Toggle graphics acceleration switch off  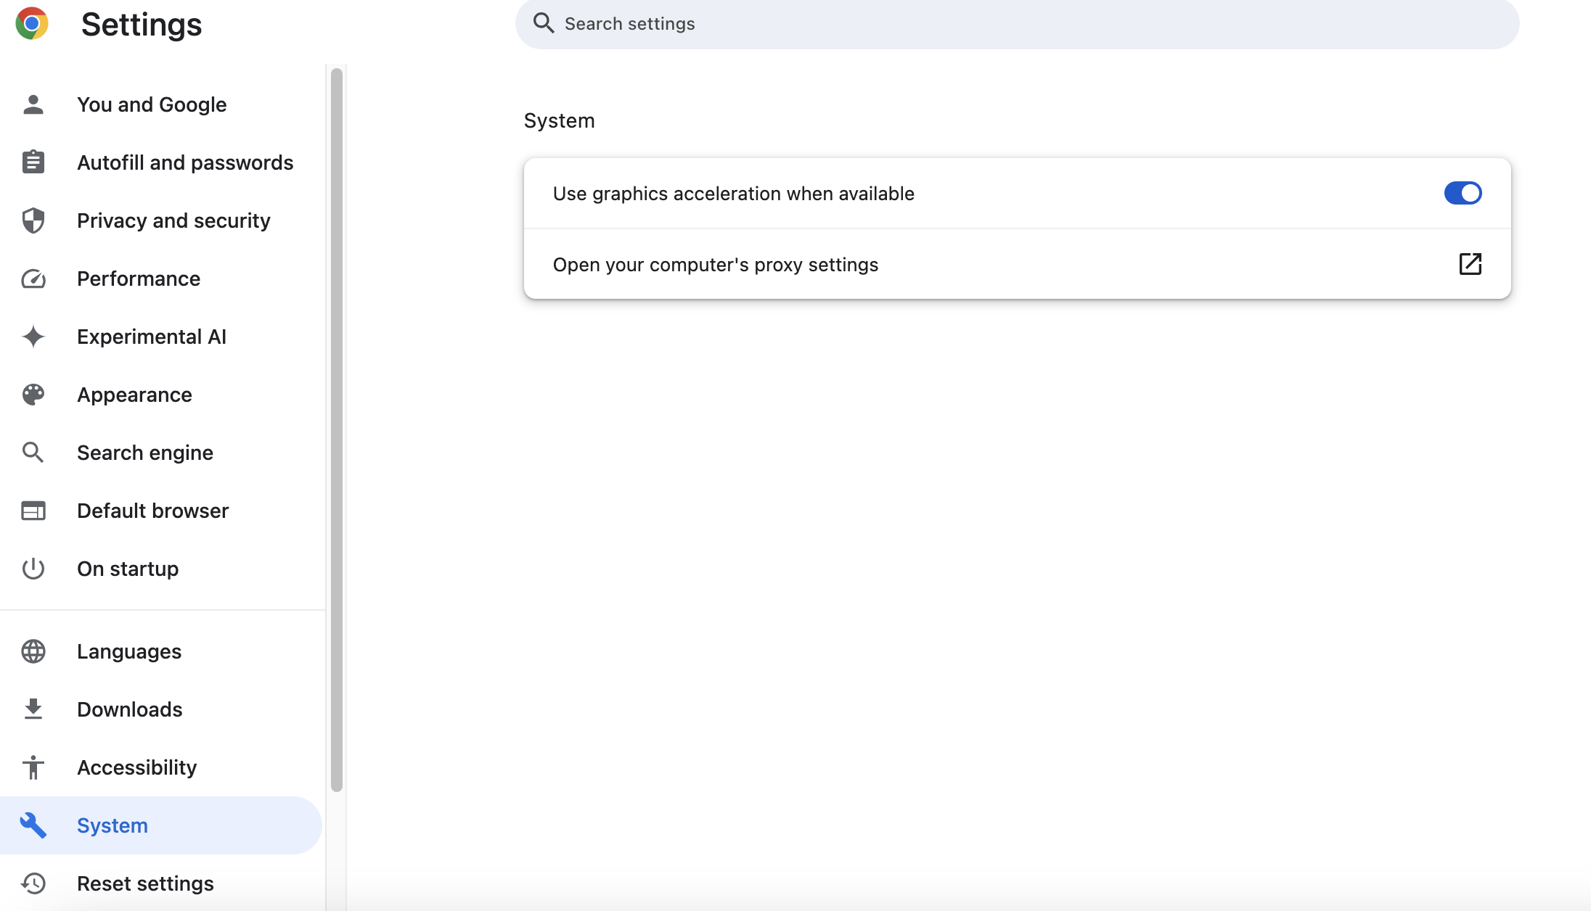click(x=1463, y=193)
